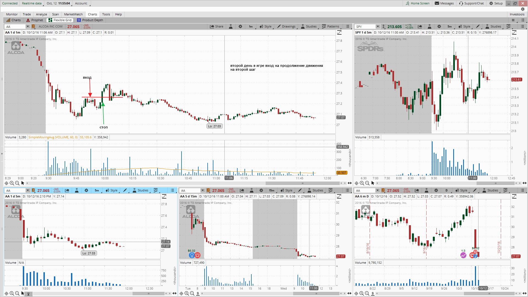
Task: Click Investools link
Action: click(517, 14)
